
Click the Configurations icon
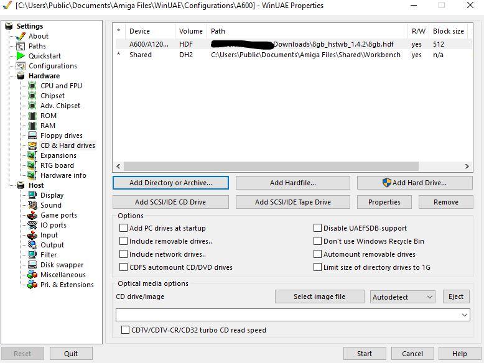tap(21, 66)
